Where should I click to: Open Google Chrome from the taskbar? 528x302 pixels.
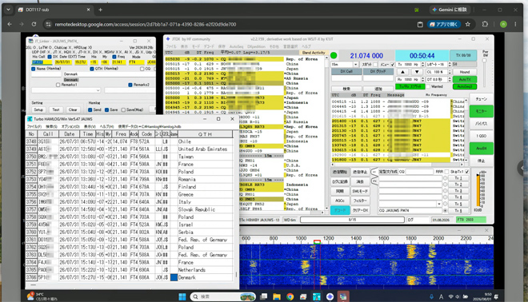coord(290,296)
